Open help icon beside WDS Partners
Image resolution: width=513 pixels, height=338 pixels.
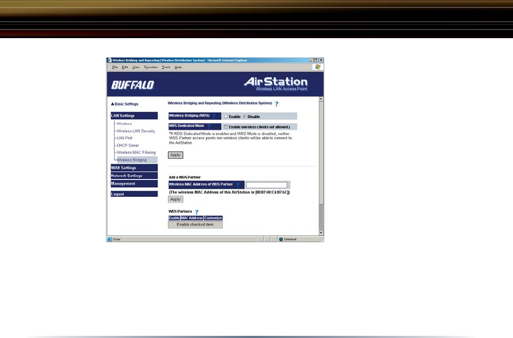(197, 212)
